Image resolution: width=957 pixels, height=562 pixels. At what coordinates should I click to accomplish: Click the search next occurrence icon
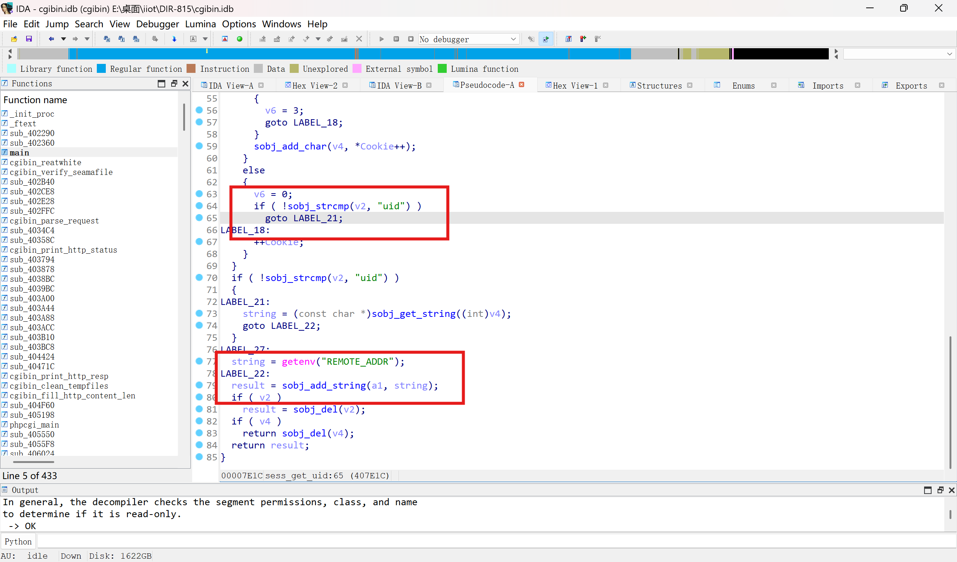pyautogui.click(x=155, y=39)
